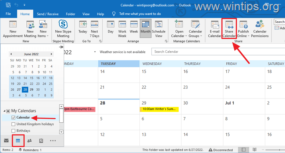Image resolution: width=285 pixels, height=153 pixels.
Task: Click the Share Calendar button
Action: coord(229,29)
